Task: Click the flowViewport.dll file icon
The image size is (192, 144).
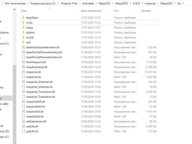Action: (23, 62)
